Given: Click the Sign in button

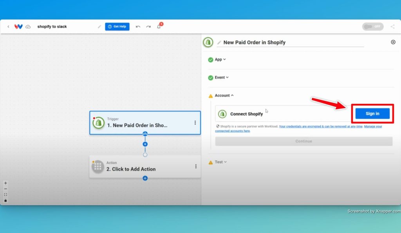Looking at the screenshot, I should 372,114.
